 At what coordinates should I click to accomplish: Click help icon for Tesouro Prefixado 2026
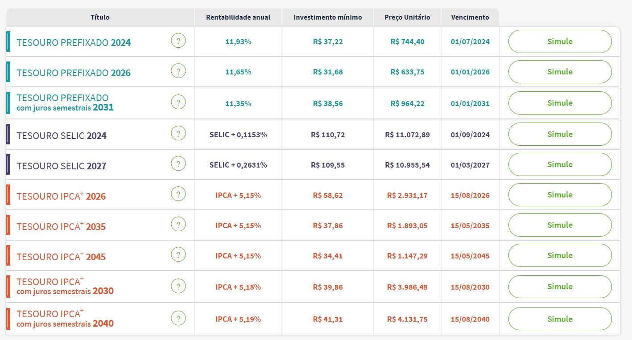(178, 71)
